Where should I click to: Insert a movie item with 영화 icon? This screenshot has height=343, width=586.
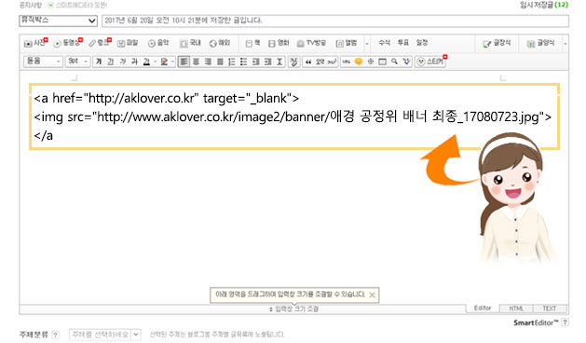click(x=279, y=43)
